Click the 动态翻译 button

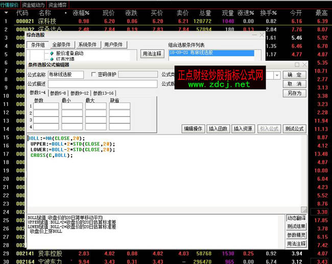click(x=297, y=218)
